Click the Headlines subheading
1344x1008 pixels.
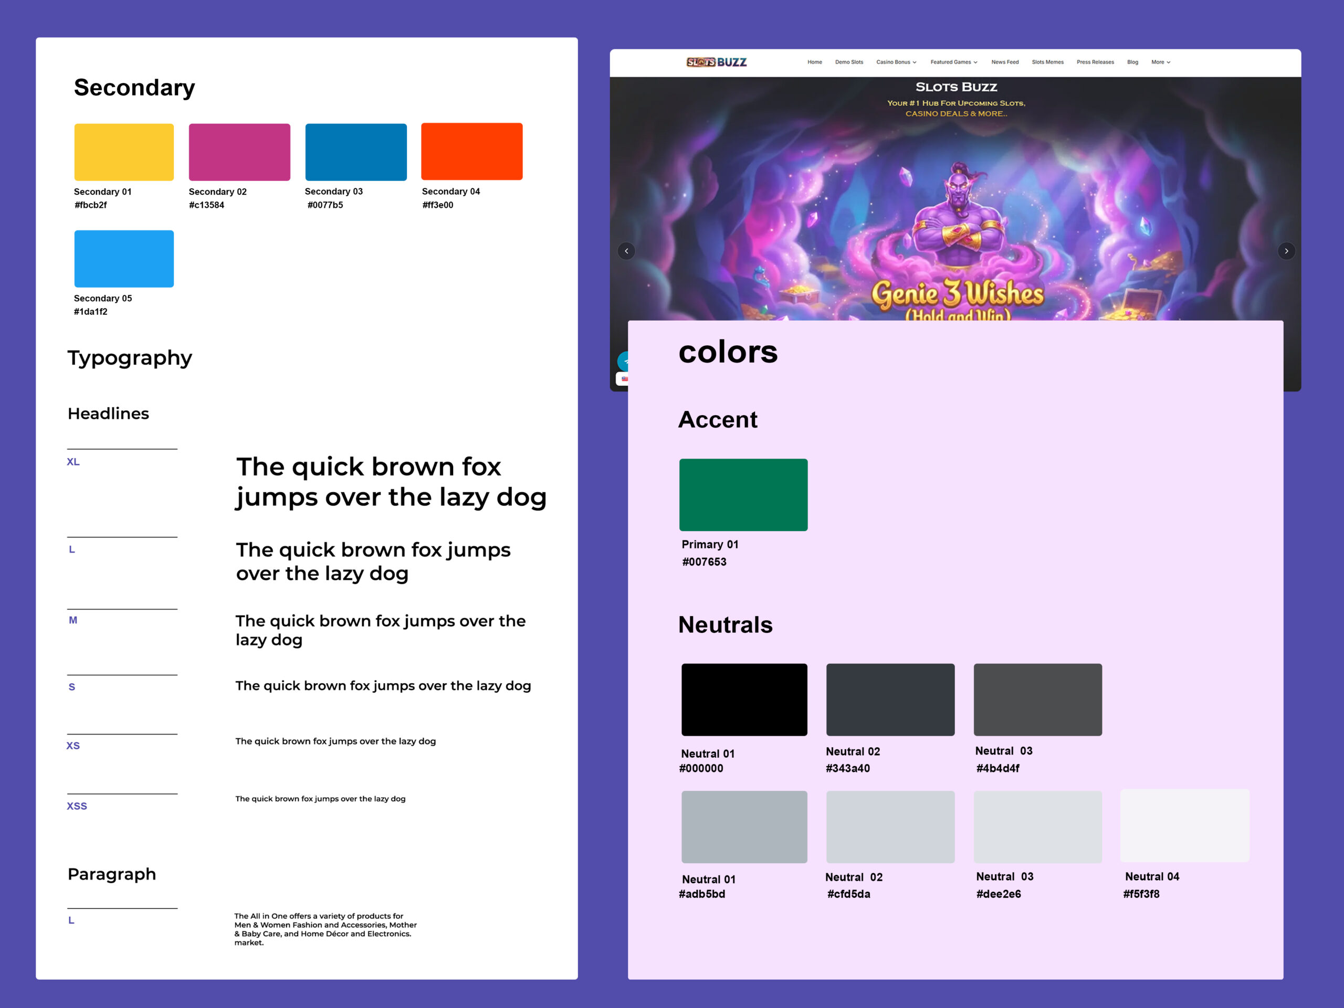(108, 413)
